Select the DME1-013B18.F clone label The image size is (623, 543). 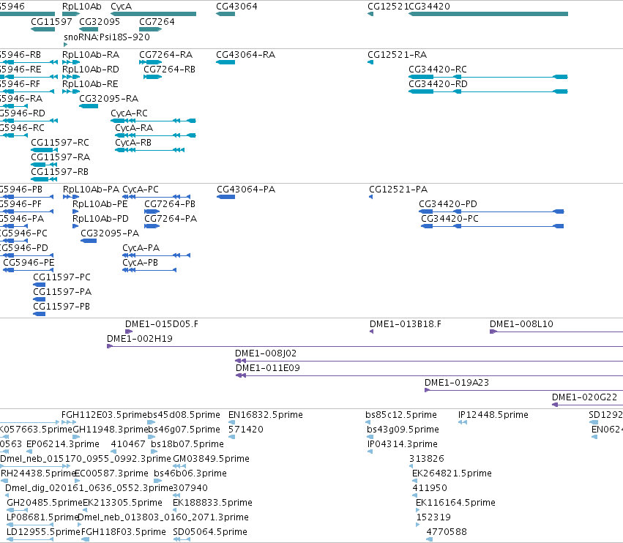click(x=406, y=323)
